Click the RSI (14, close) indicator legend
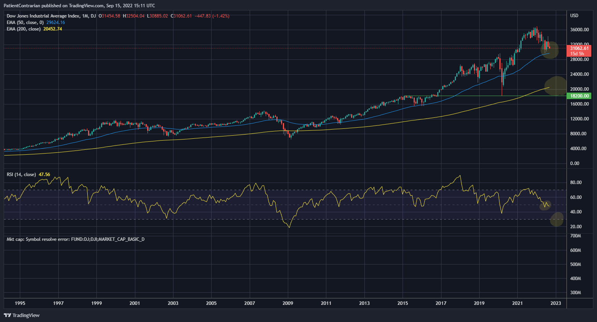Screen dimensions: 597x322 click(21, 175)
